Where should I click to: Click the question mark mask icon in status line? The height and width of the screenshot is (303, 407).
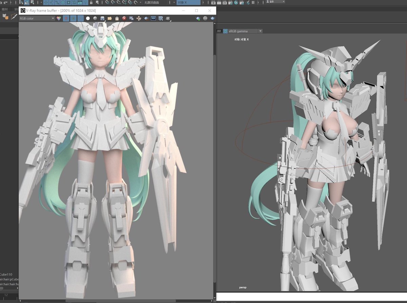point(85,2)
